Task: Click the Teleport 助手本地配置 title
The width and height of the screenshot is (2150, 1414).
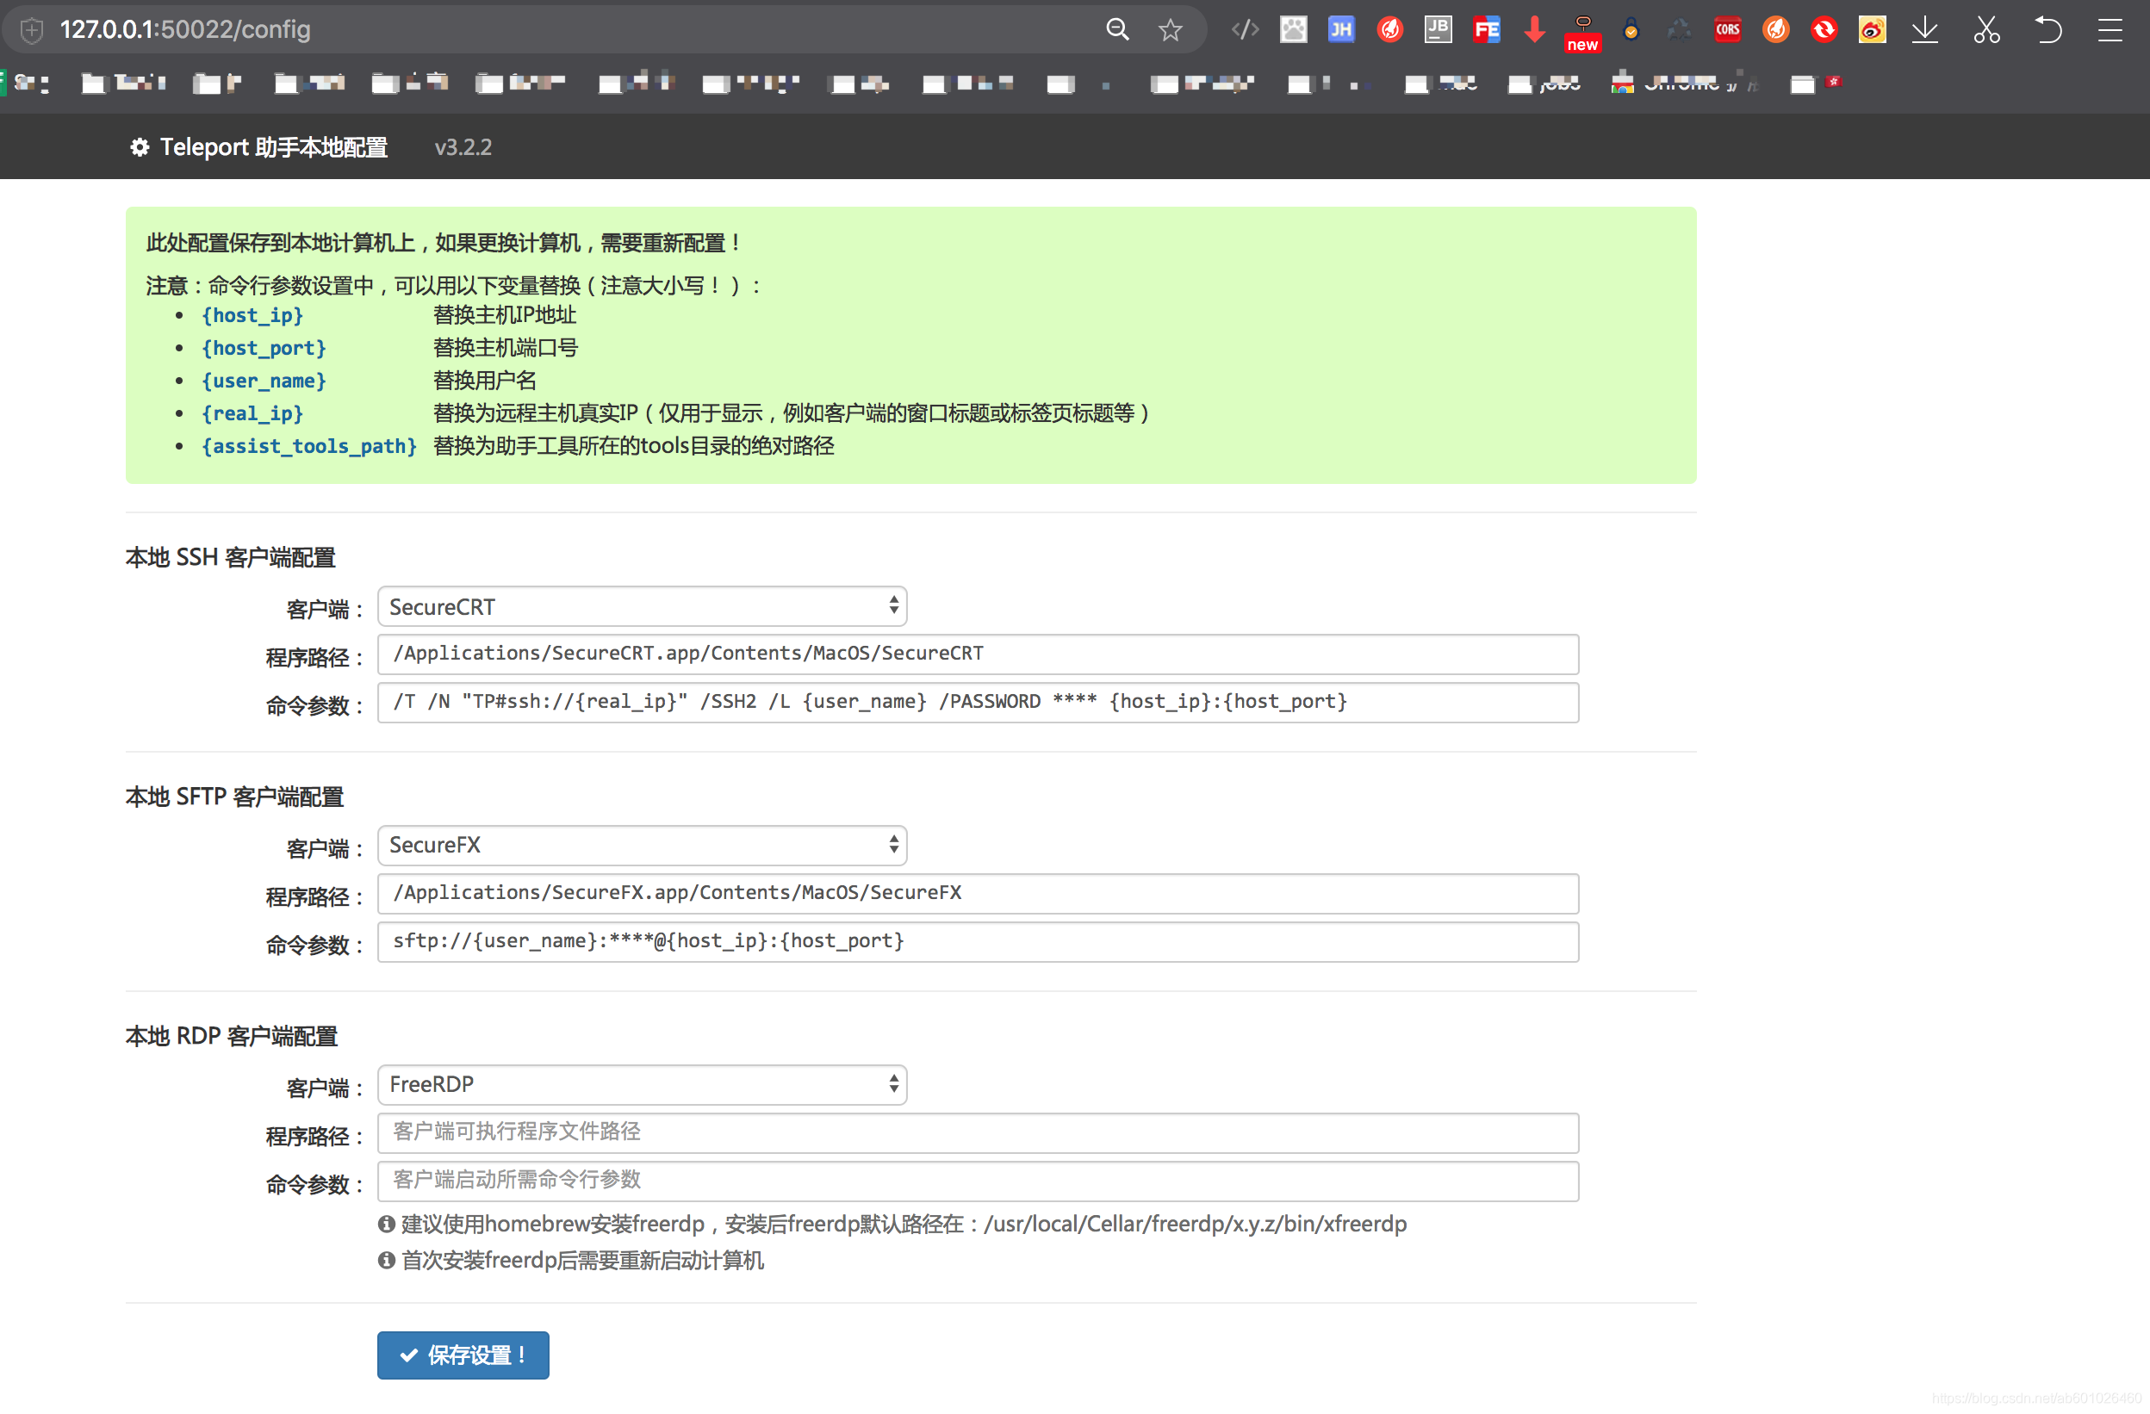Action: click(x=274, y=147)
